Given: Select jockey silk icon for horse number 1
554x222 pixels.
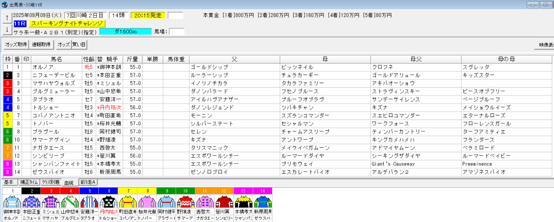Looking at the screenshot, I should tap(12, 202).
